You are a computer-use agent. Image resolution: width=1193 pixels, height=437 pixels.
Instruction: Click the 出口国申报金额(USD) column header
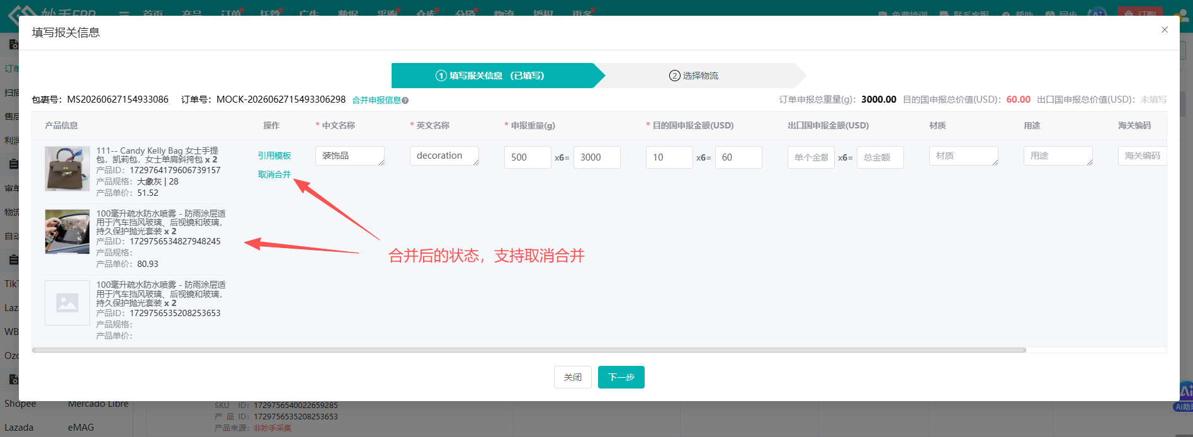[x=828, y=125]
